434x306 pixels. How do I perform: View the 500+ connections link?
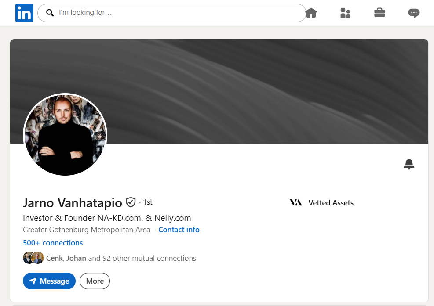pos(53,243)
